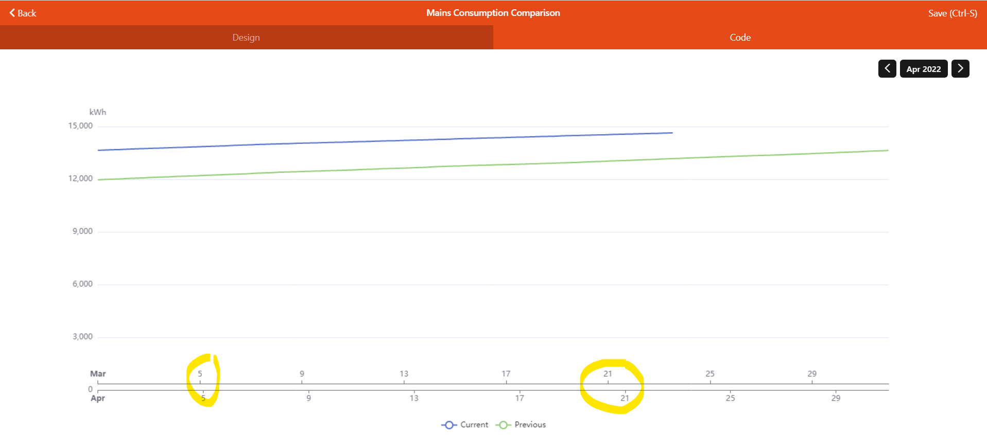The image size is (987, 435).
Task: Click the Mar axis tick labeled 21
Action: (x=608, y=374)
